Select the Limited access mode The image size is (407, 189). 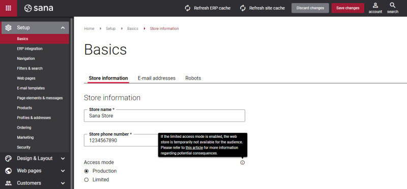86,180
